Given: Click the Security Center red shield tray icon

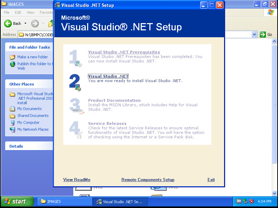Looking at the screenshot, I should [251, 201].
